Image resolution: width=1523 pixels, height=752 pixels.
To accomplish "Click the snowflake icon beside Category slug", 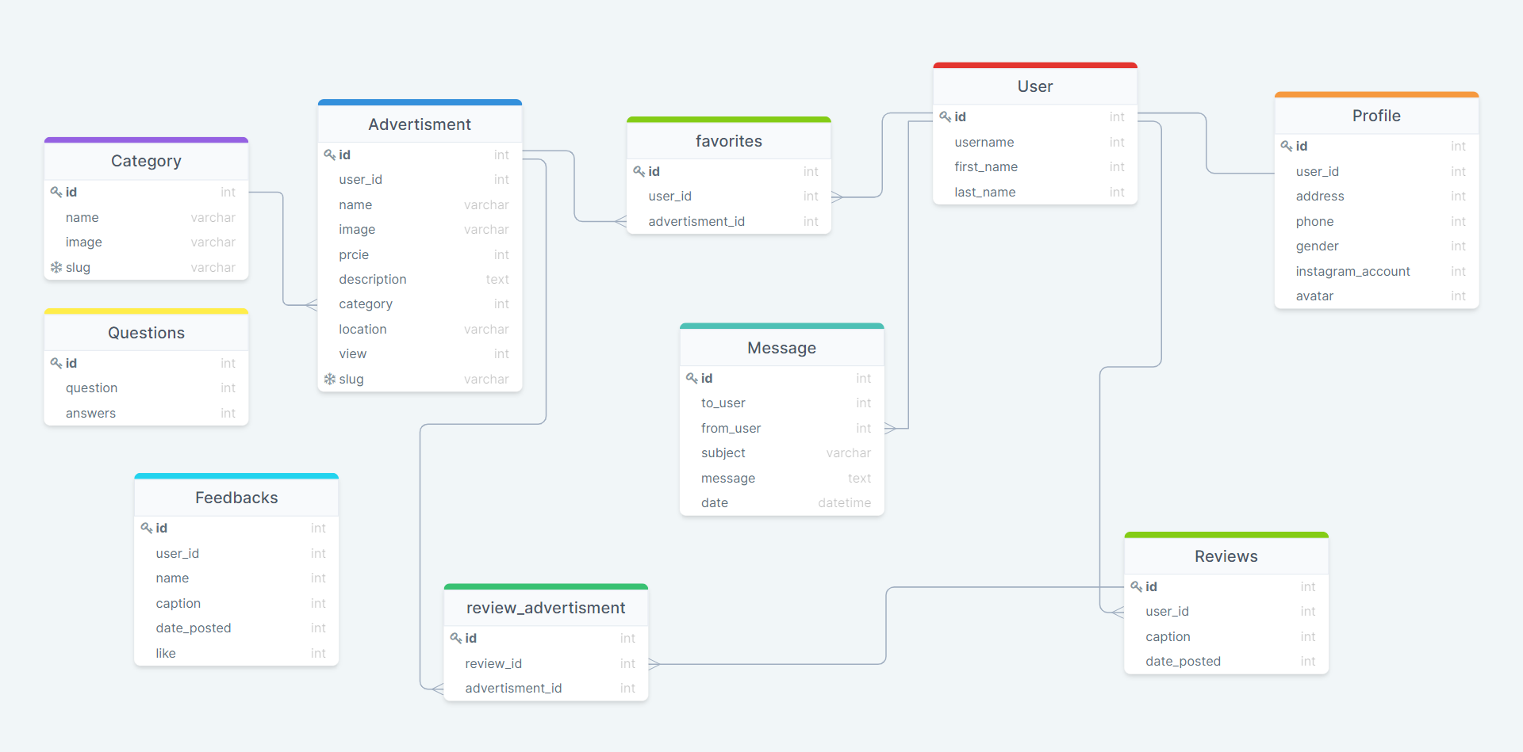I will (x=54, y=268).
